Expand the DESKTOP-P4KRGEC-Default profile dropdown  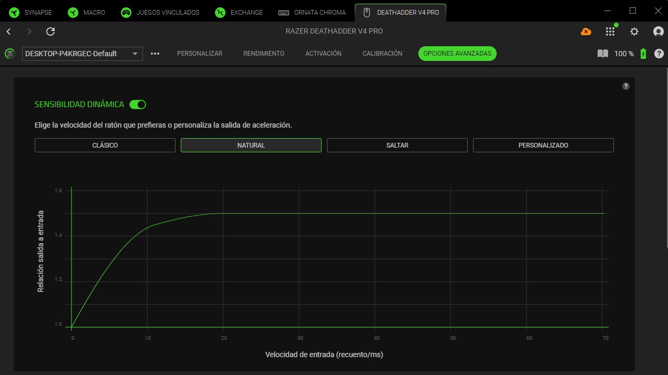pos(83,54)
